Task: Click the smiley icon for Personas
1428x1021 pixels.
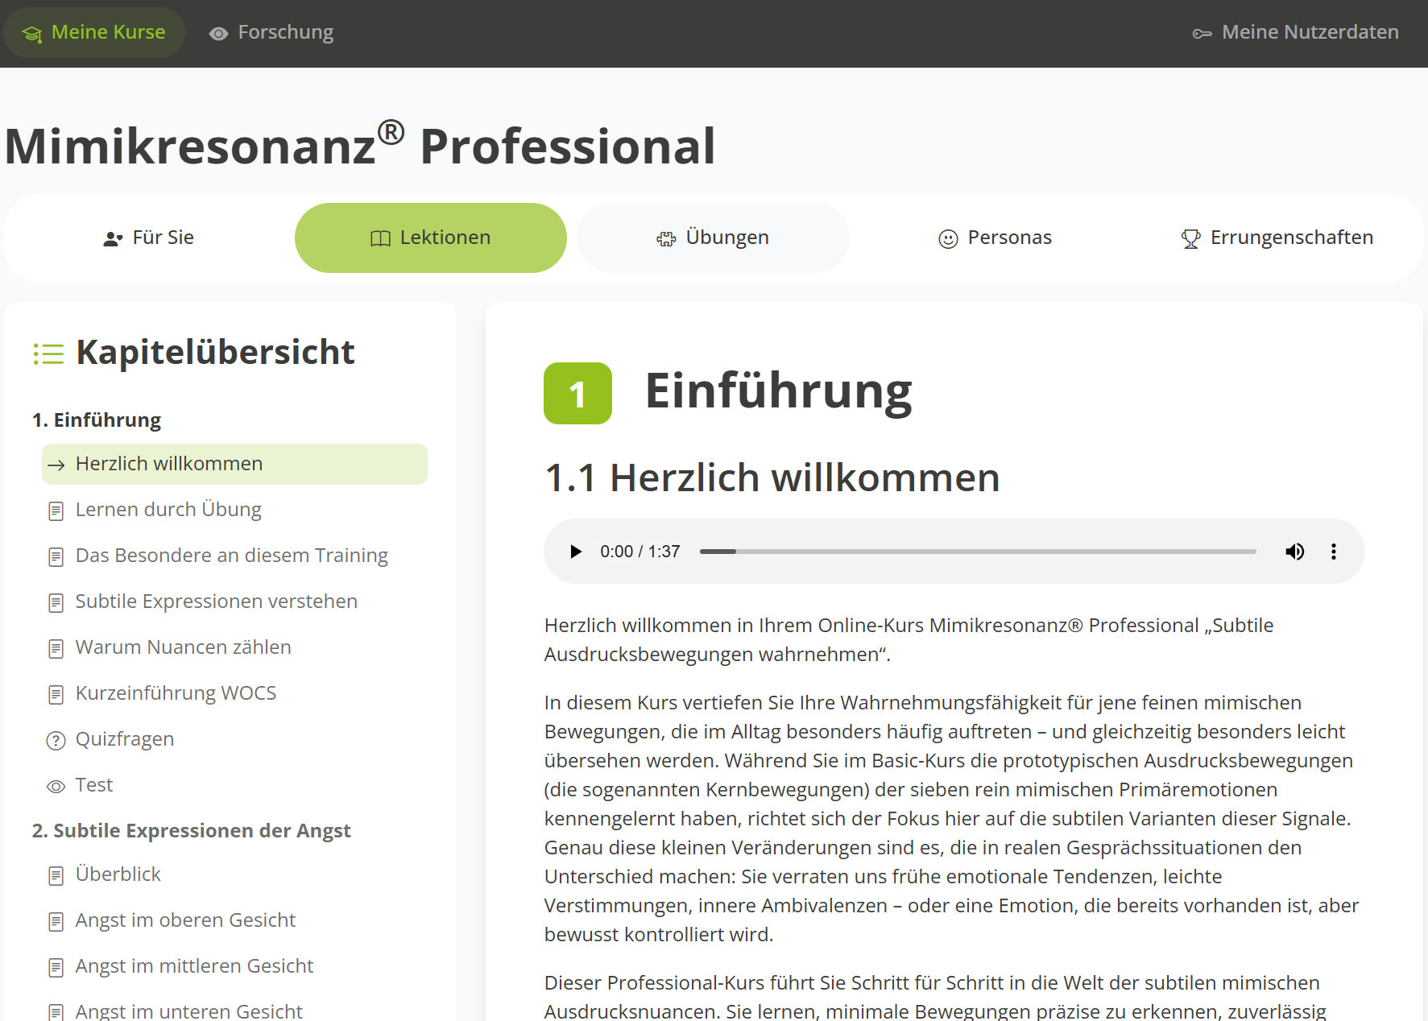Action: 948,239
